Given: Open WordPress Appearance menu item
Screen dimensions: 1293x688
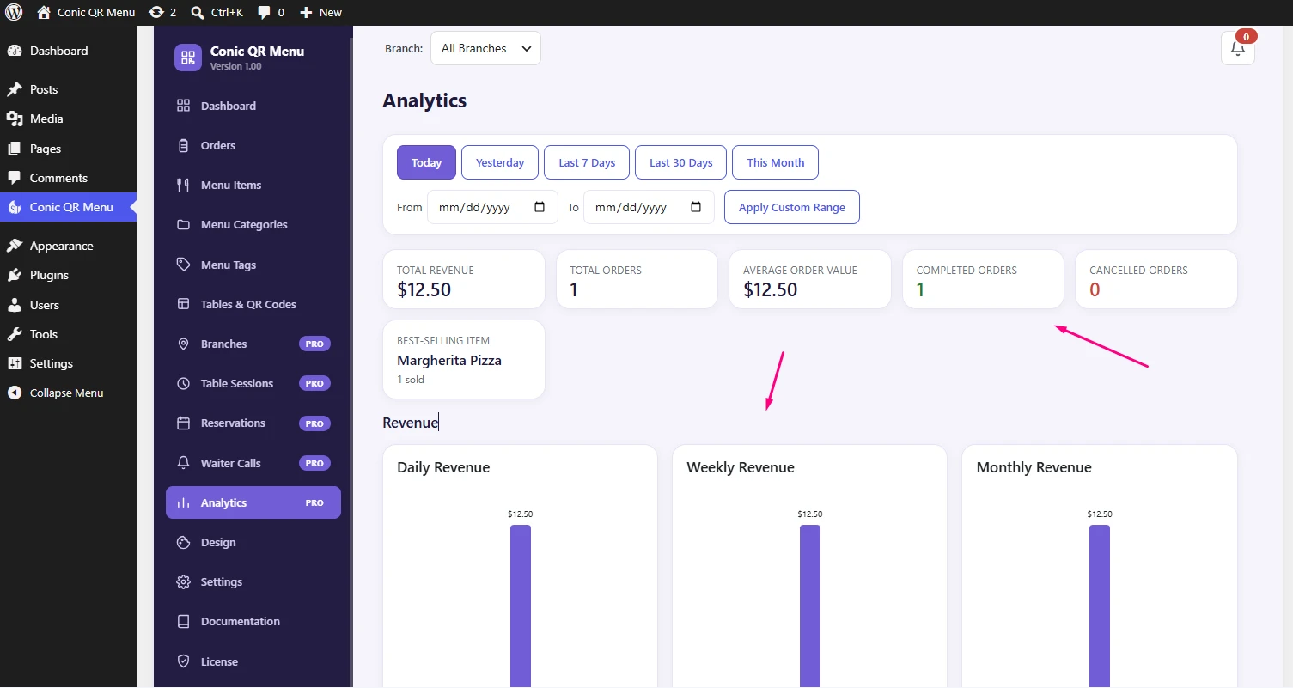Looking at the screenshot, I should pos(68,246).
